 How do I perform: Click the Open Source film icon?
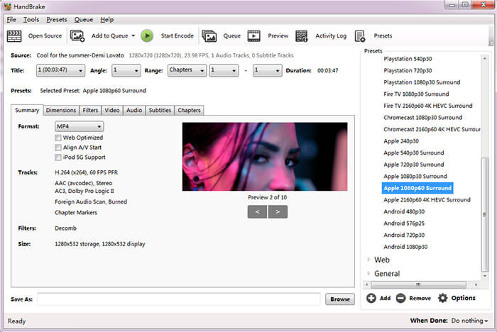(x=14, y=36)
